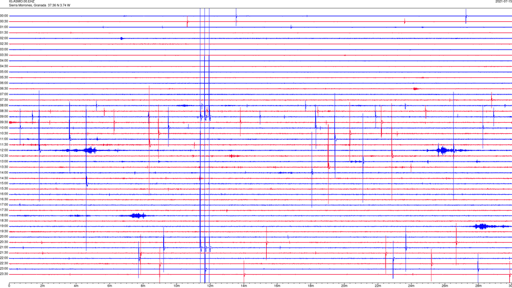Select the 01:30 trace time label
512x288 pixels.
click(x=4, y=33)
